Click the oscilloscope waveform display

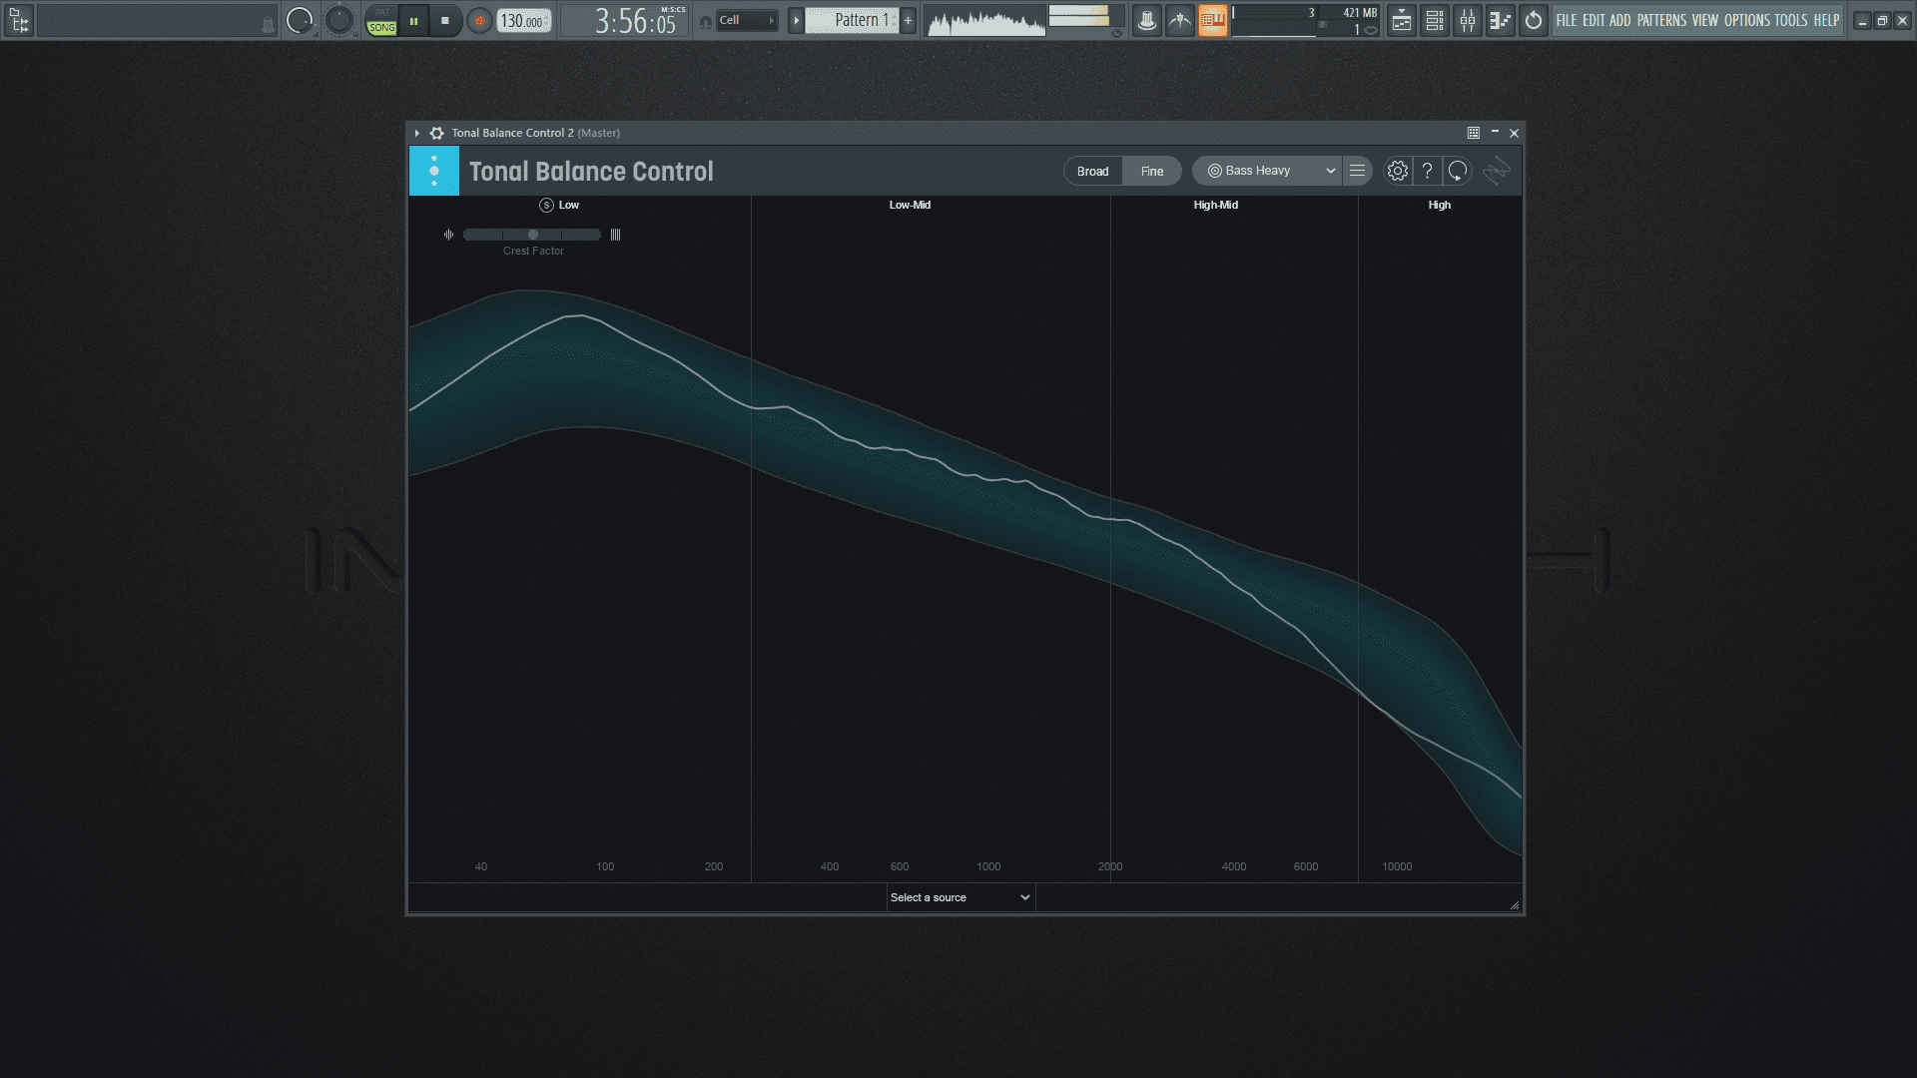(984, 20)
